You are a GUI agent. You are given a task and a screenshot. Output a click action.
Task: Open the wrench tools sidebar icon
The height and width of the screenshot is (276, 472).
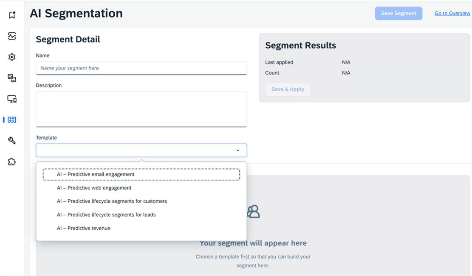click(12, 141)
